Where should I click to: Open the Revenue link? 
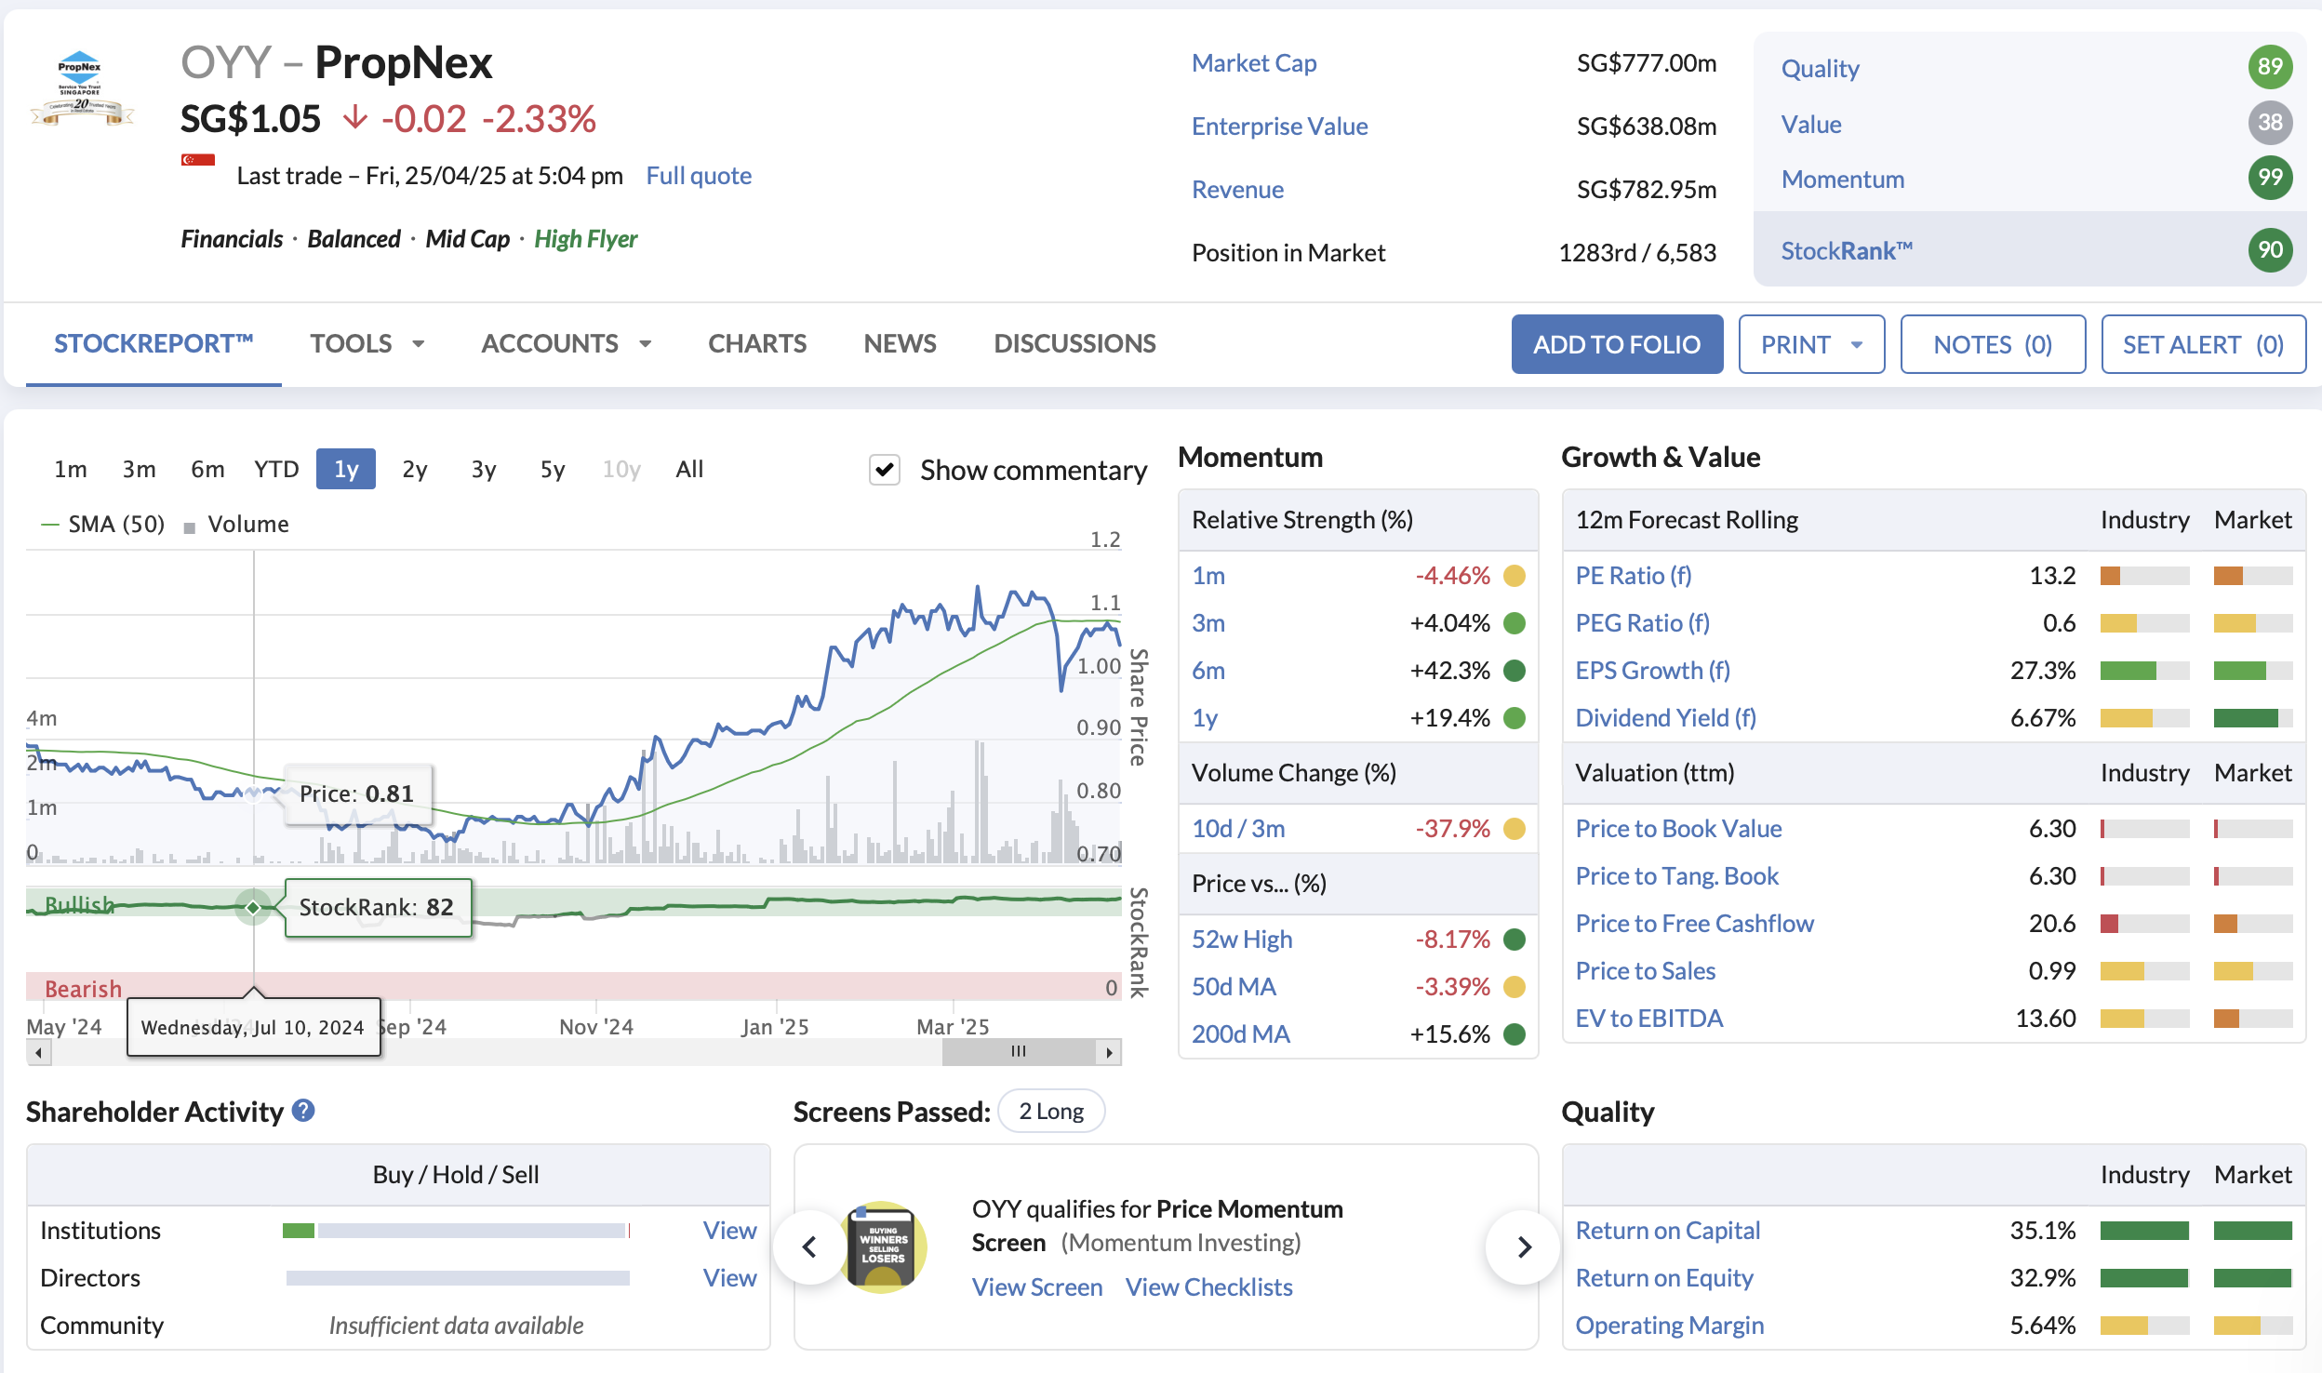[1237, 190]
